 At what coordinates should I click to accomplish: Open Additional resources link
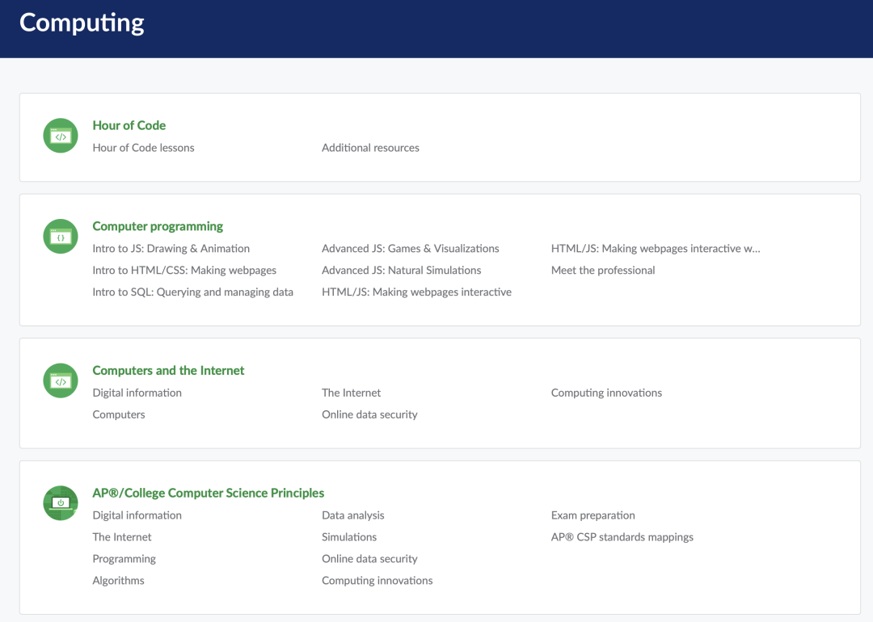click(x=370, y=148)
